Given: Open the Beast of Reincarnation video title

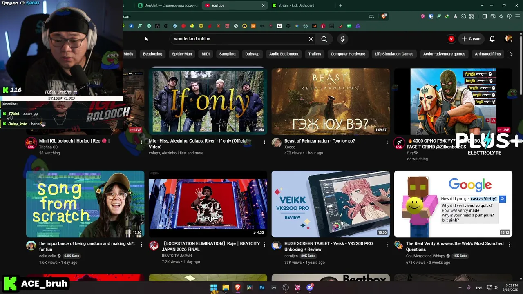Looking at the screenshot, I should [320, 141].
